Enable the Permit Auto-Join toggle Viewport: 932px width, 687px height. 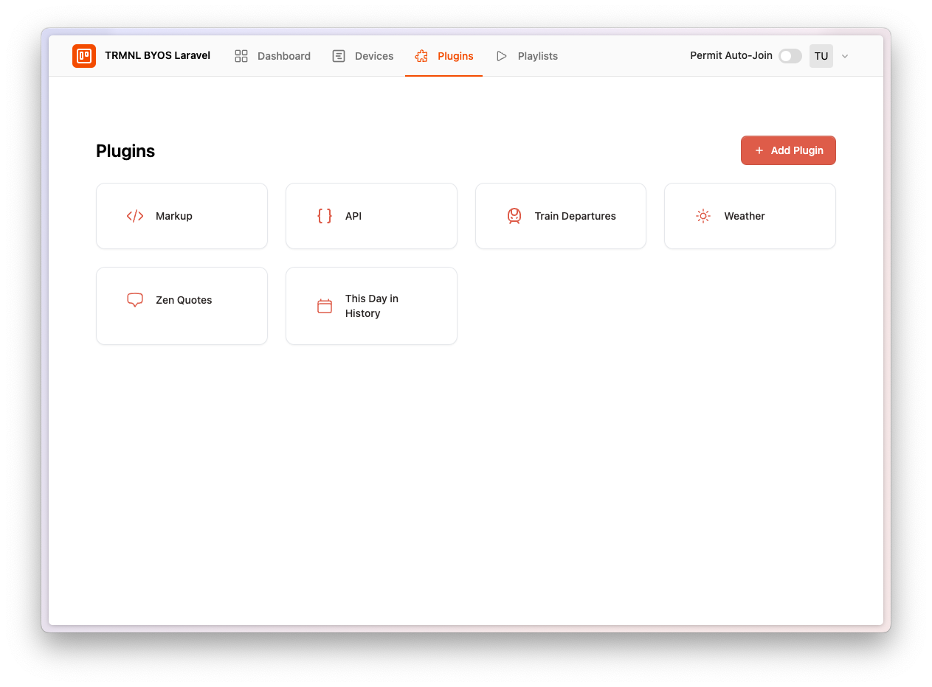790,55
